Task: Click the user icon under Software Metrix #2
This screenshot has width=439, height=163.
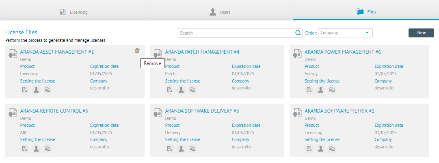Action: 320,149
